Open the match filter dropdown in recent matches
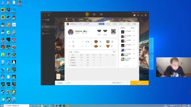The width and height of the screenshot is (191, 107). coord(133,28)
